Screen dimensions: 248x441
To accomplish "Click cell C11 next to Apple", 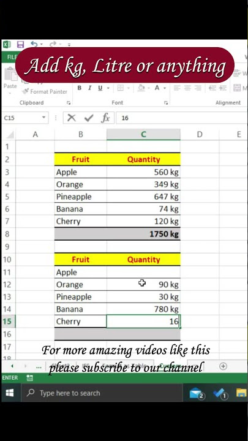I will (143, 272).
